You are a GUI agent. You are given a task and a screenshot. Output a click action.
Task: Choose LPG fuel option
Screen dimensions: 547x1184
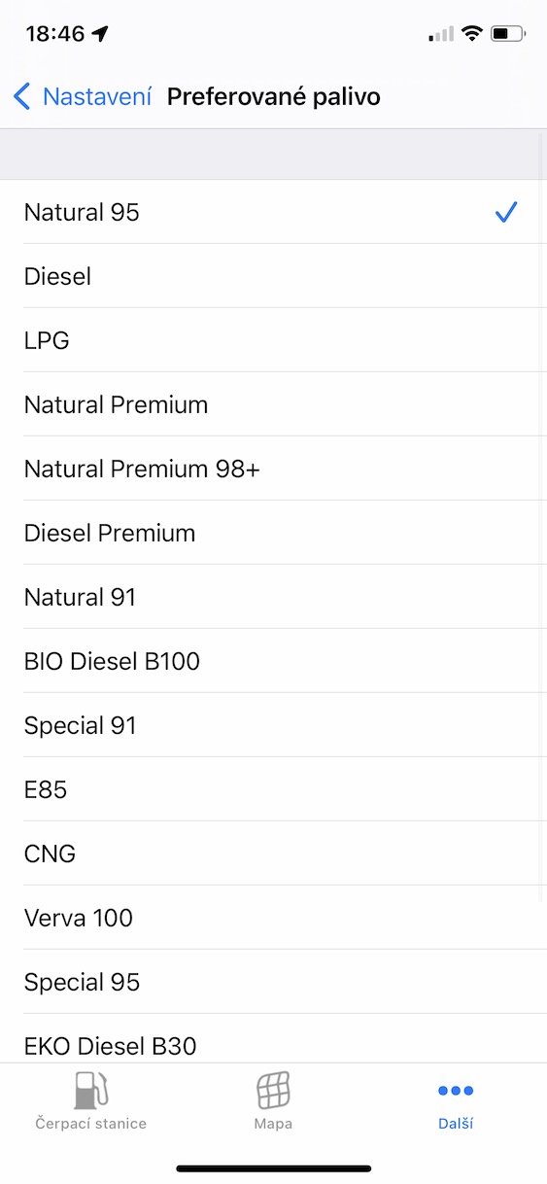(273, 340)
